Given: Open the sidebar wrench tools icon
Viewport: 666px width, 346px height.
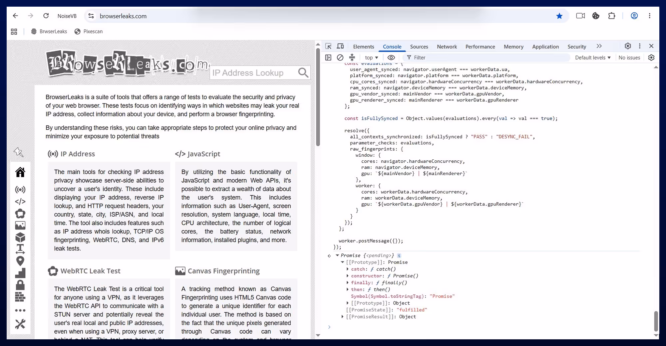Looking at the screenshot, I should (20, 324).
